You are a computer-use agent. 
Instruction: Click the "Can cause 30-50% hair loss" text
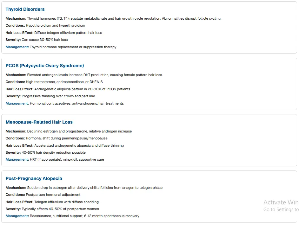(45, 40)
